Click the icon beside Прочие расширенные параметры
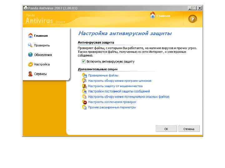The height and width of the screenshot is (168, 225). coord(84,107)
